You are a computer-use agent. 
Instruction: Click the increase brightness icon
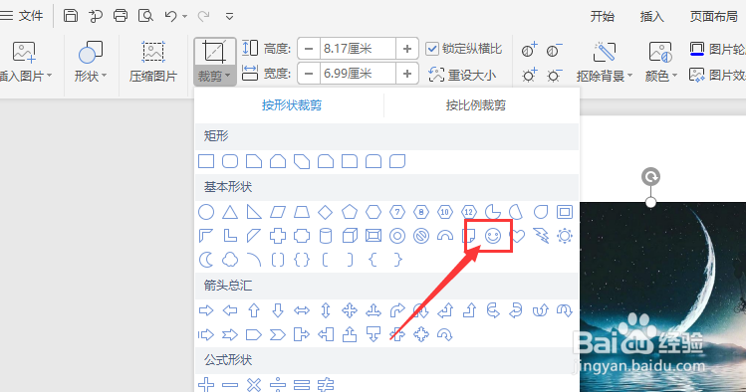click(529, 75)
